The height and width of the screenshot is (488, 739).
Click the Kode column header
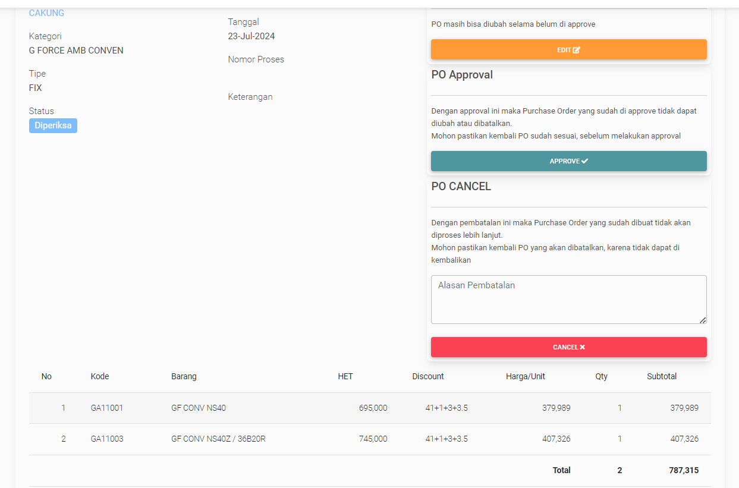tap(100, 376)
